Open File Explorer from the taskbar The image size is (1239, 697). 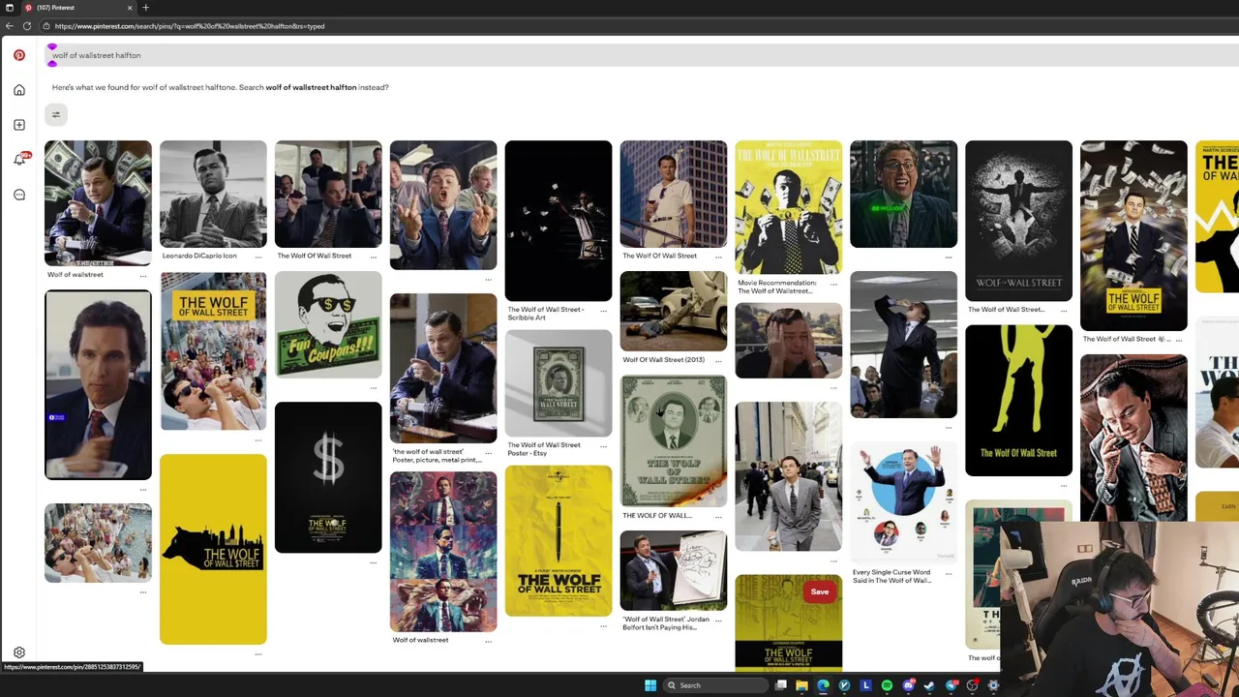[801, 685]
